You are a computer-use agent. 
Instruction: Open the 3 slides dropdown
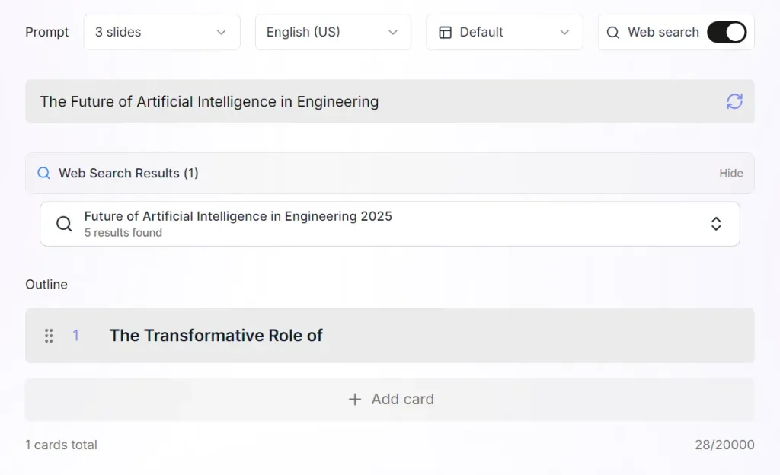click(x=161, y=32)
